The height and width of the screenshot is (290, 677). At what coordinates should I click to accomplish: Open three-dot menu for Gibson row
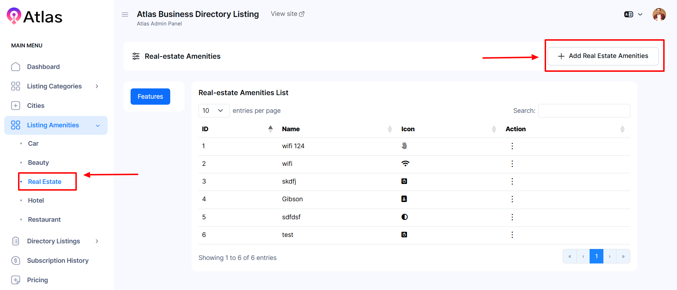512,199
